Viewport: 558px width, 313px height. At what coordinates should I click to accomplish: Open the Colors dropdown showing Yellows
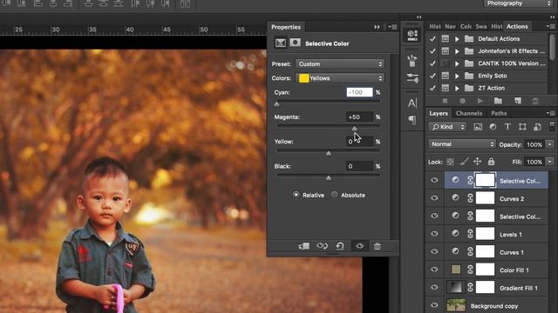pyautogui.click(x=340, y=78)
